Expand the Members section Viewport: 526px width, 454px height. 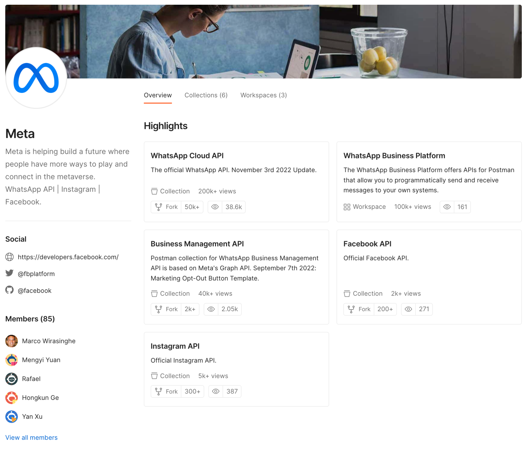31,437
